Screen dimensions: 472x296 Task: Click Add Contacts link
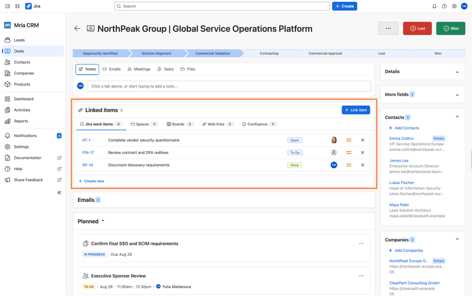[404, 128]
